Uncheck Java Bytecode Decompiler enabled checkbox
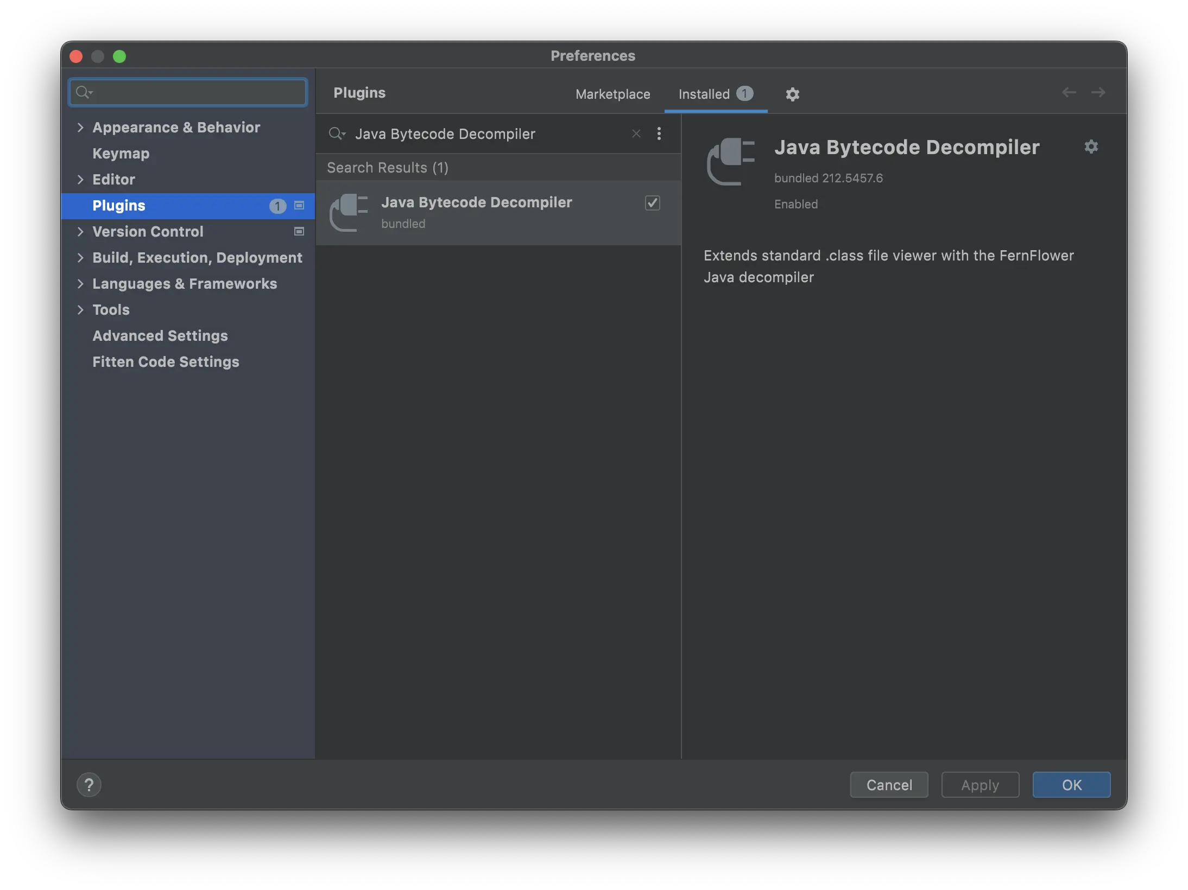This screenshot has height=890, width=1188. point(652,203)
